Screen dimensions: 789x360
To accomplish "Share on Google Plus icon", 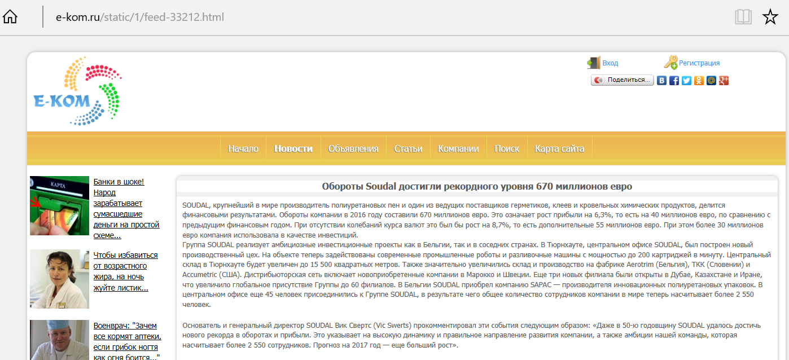I will [x=724, y=80].
